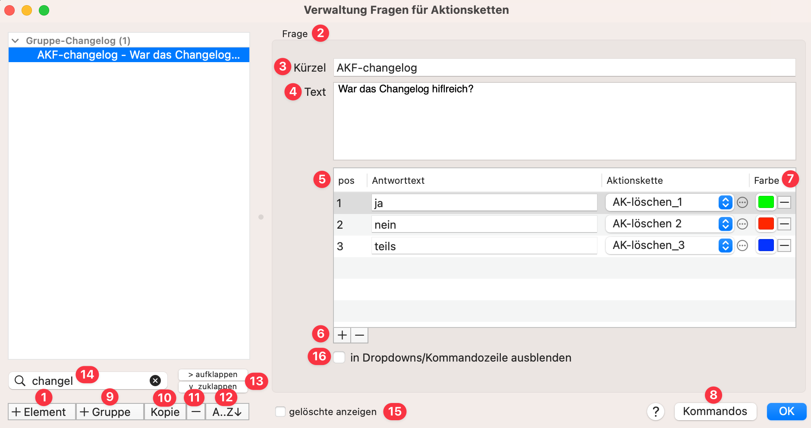Viewport: 811px width, 428px height.
Task: Open help with the question mark button
Action: [656, 412]
